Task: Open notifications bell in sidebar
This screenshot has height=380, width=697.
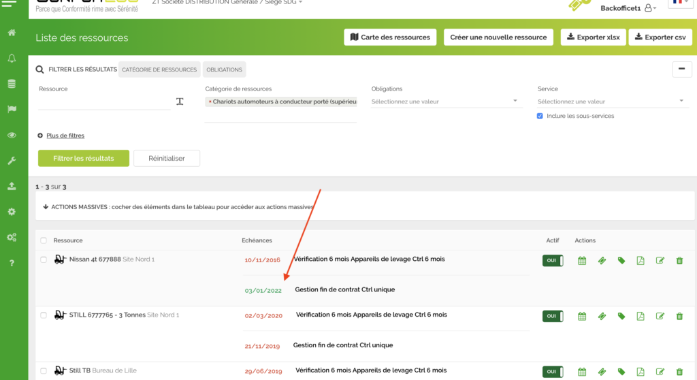Action: click(x=12, y=59)
